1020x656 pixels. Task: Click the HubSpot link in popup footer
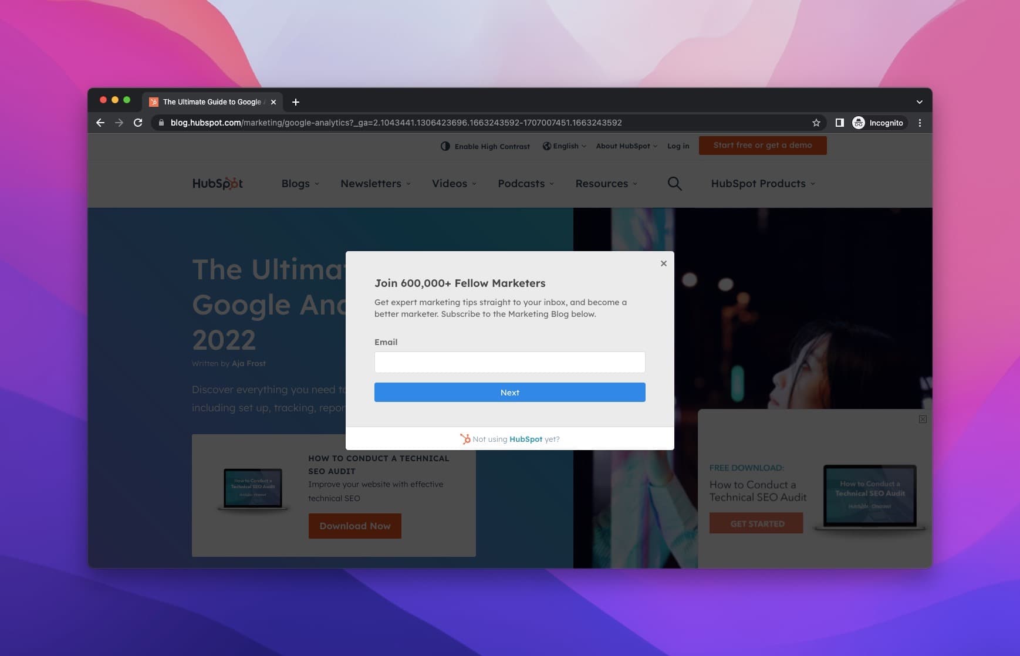526,439
